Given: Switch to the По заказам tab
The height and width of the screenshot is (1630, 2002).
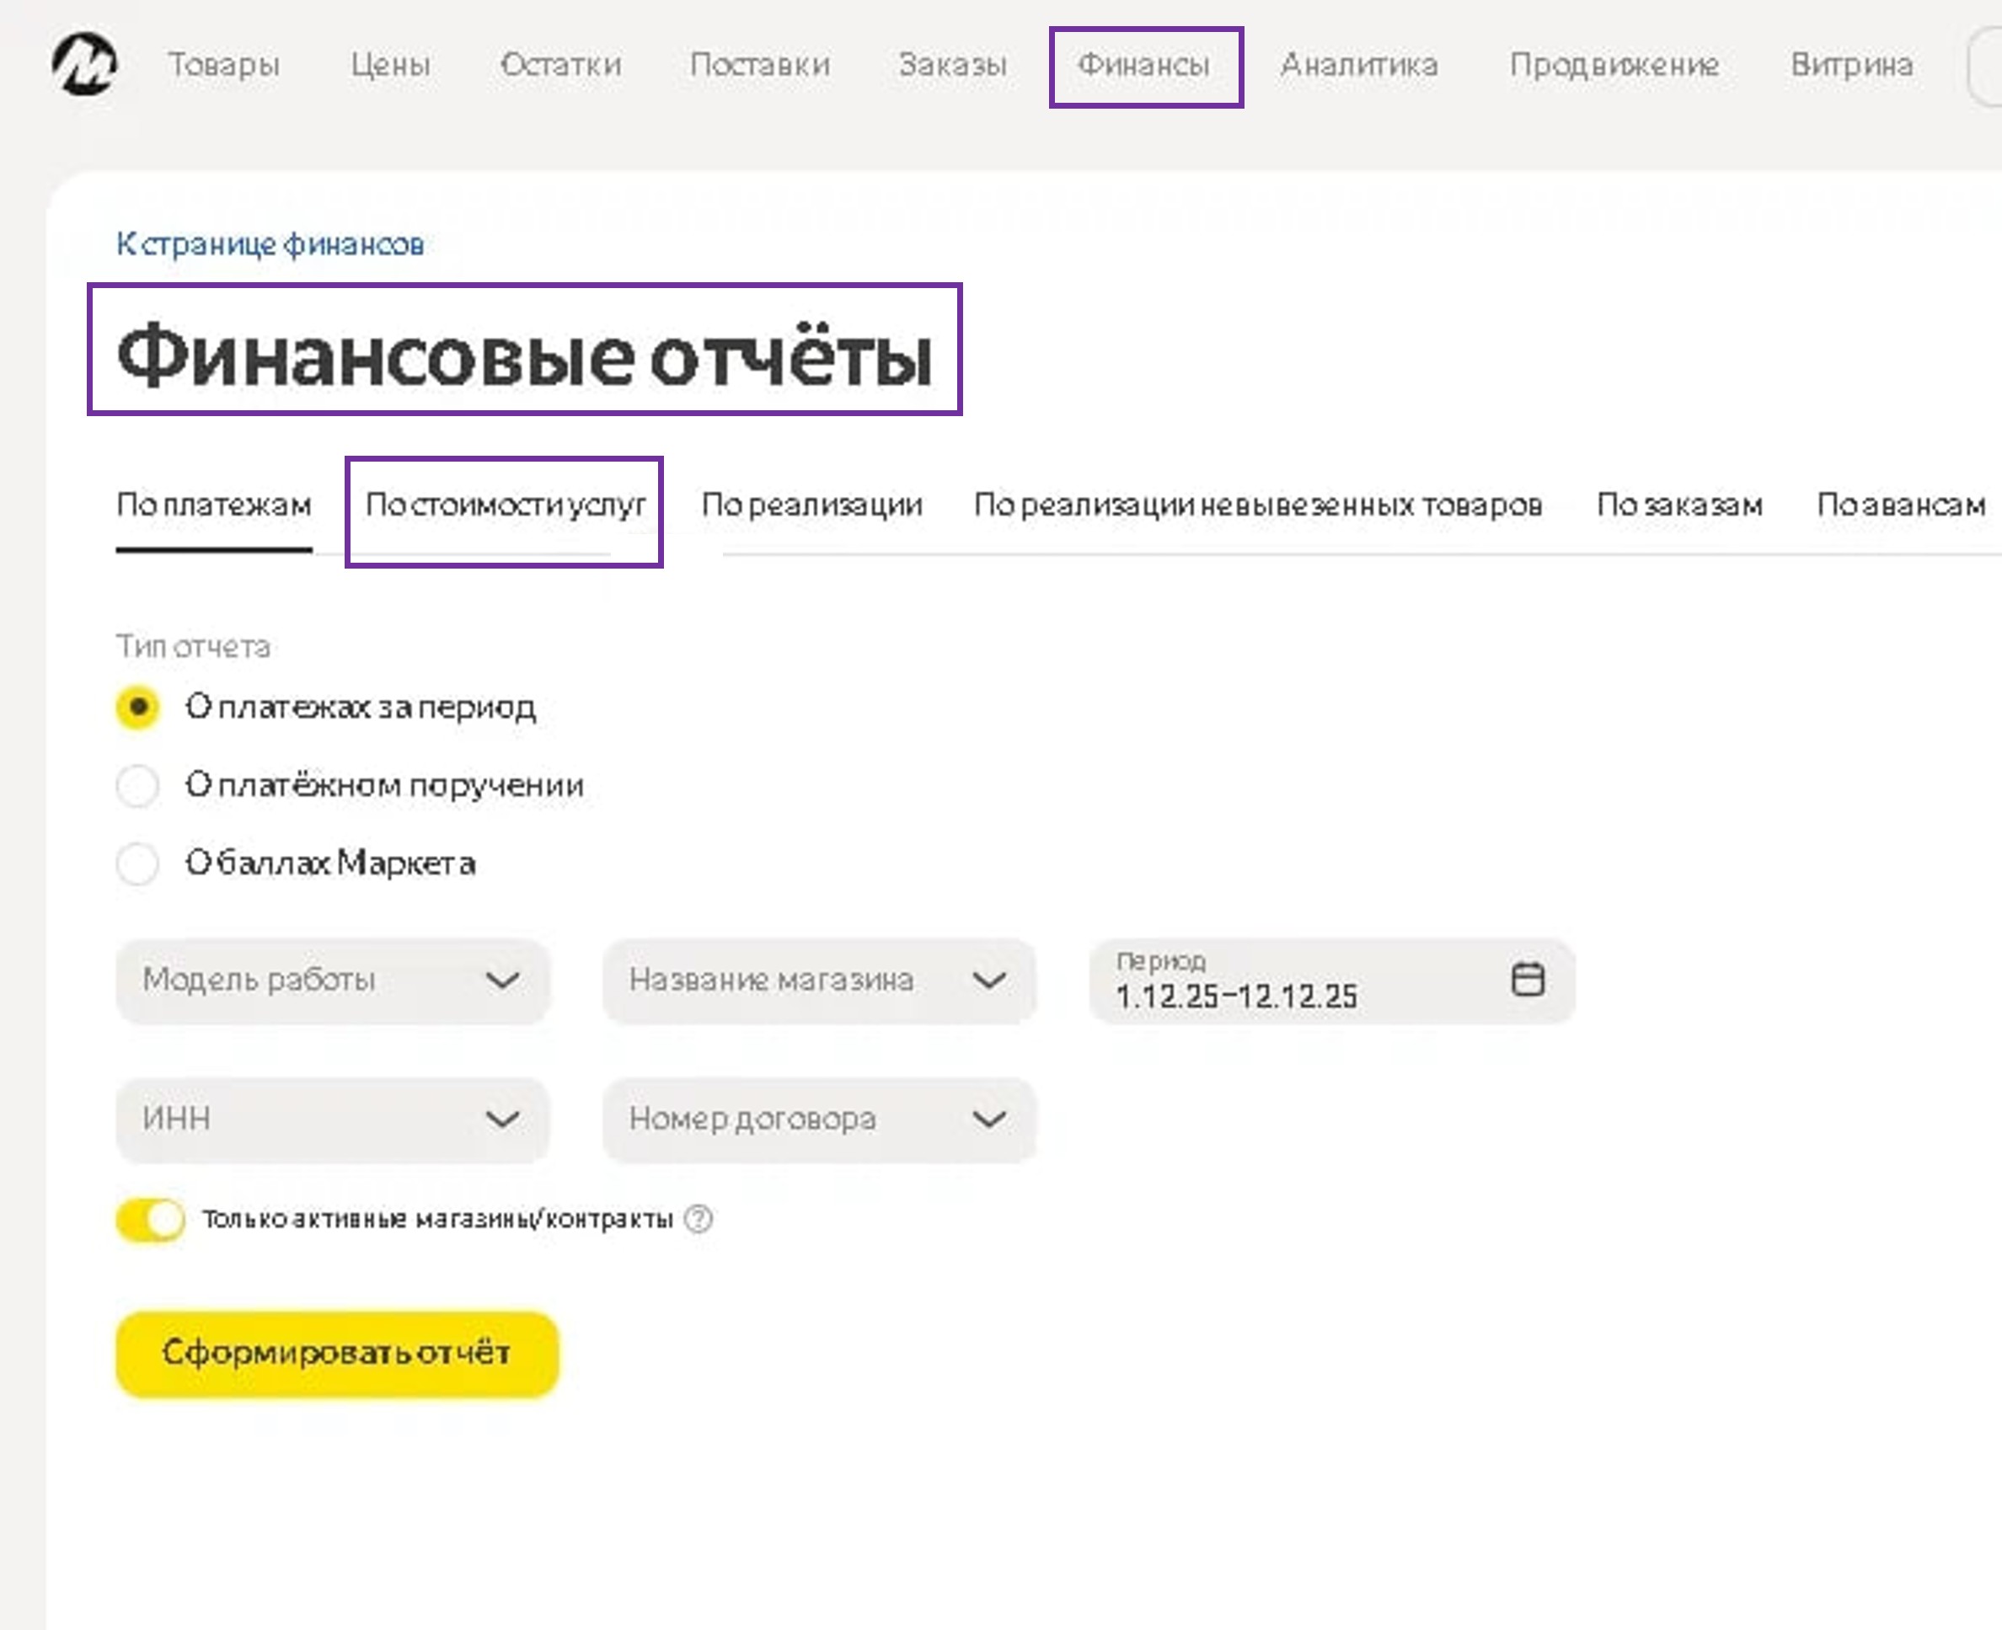Looking at the screenshot, I should pos(1679,505).
